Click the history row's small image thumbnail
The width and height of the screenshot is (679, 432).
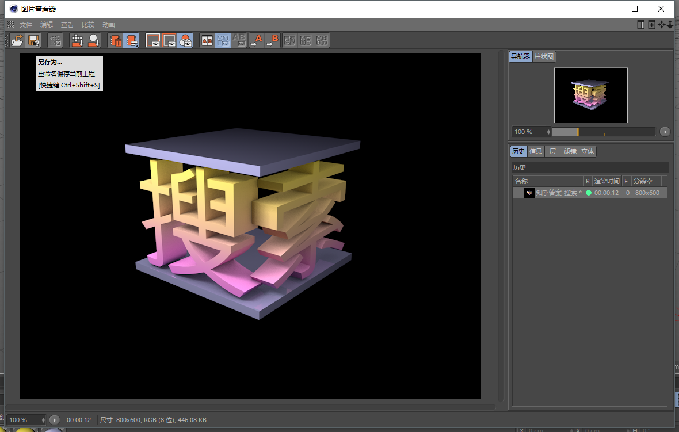[529, 193]
